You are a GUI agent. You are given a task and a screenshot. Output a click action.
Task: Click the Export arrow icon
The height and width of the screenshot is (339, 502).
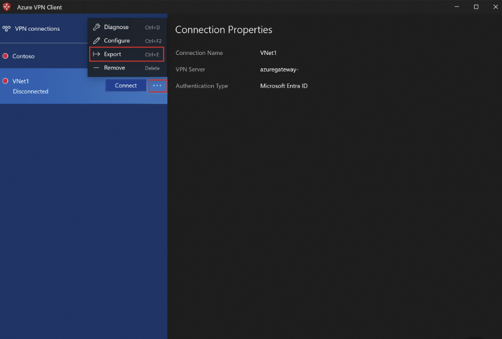[96, 54]
